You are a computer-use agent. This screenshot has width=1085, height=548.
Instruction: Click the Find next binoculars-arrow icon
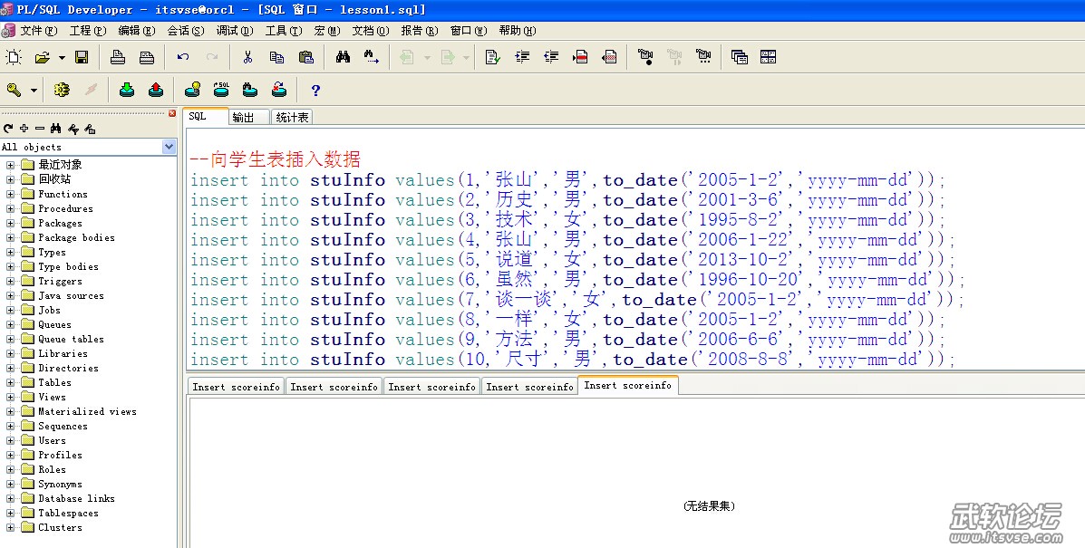[x=372, y=57]
